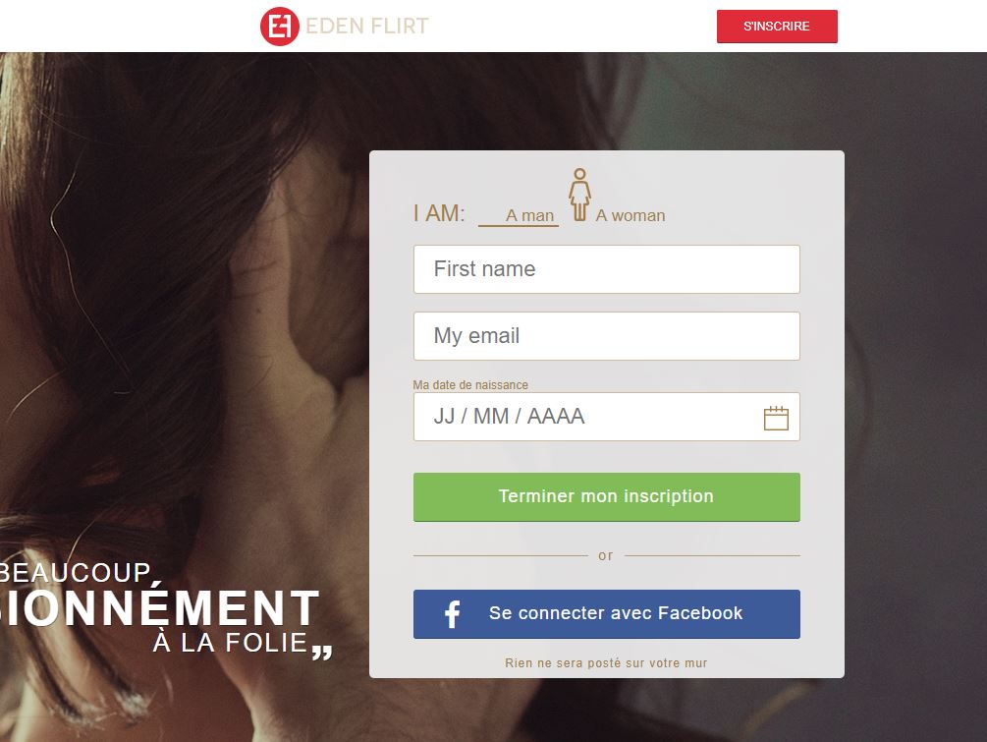
Task: Select the "A woman" gender label
Action: point(631,215)
